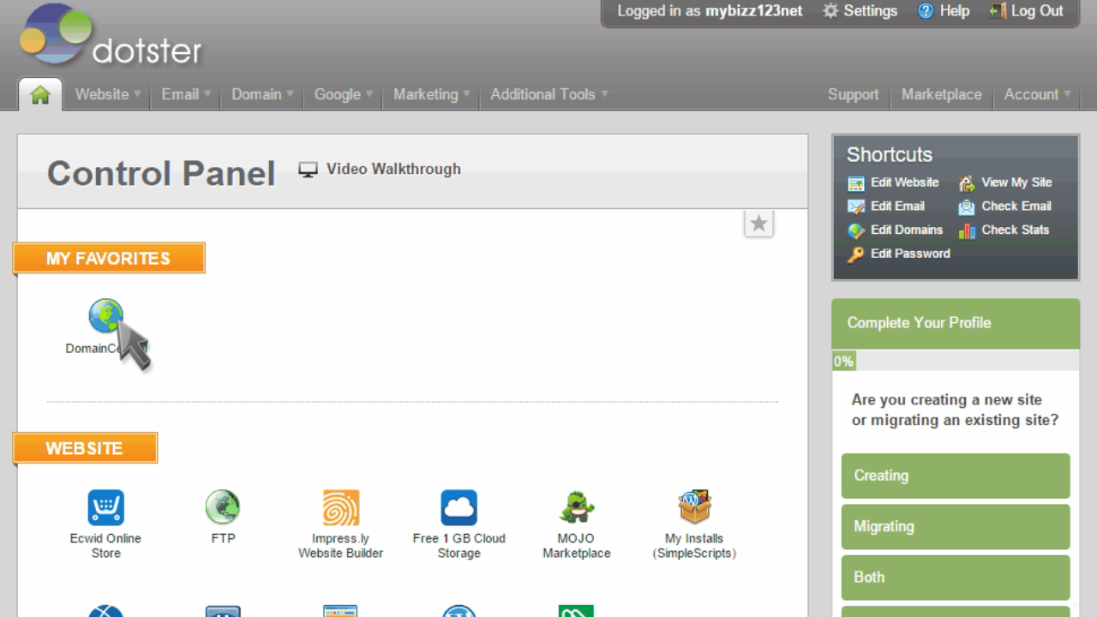Click the Edit Password key icon

click(856, 255)
